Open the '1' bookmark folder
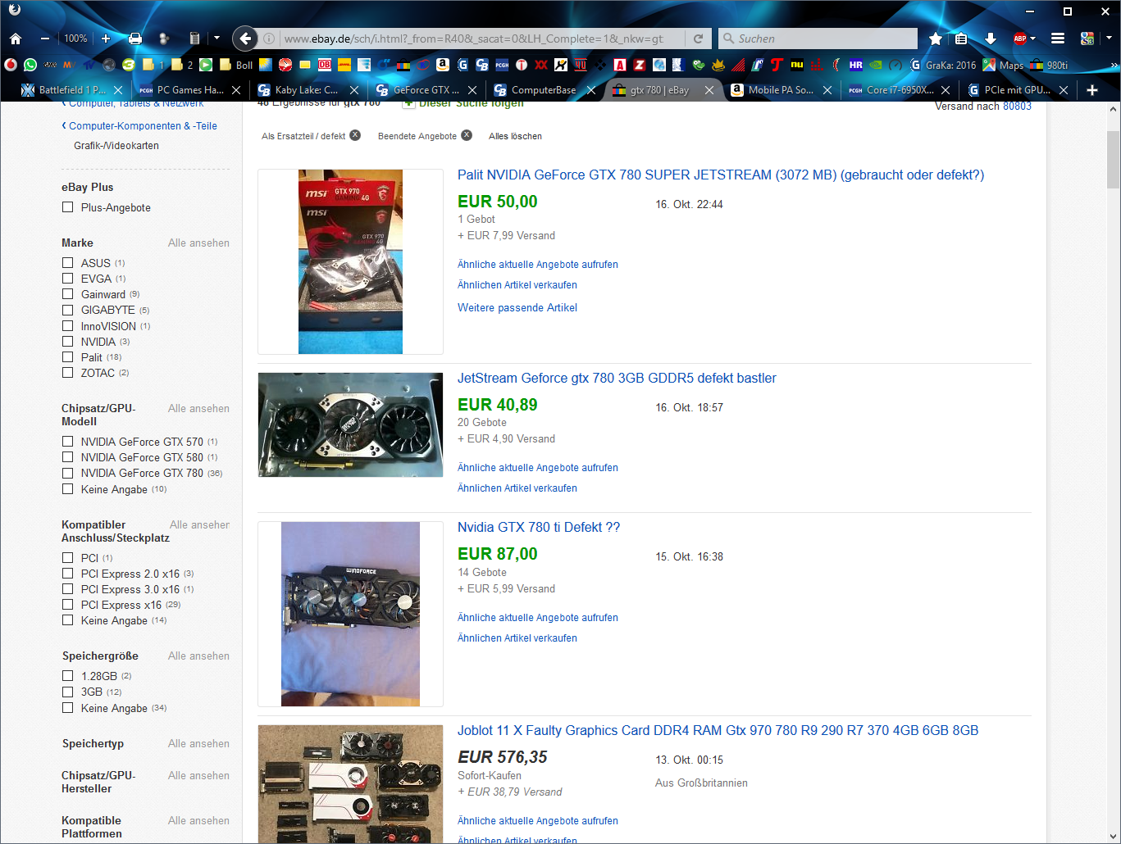Image resolution: width=1121 pixels, height=844 pixels. point(153,65)
